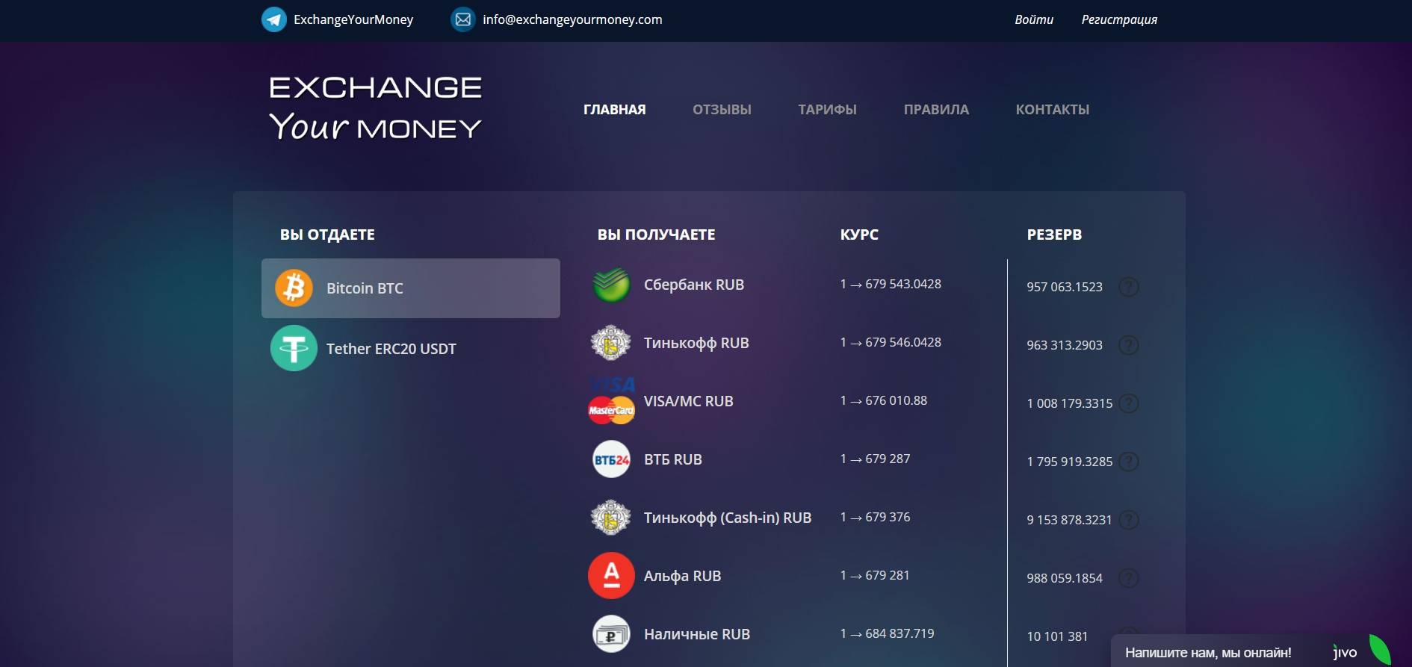
Task: Open the Telegram icon for ExchangeYourMoney
Action: (274, 19)
